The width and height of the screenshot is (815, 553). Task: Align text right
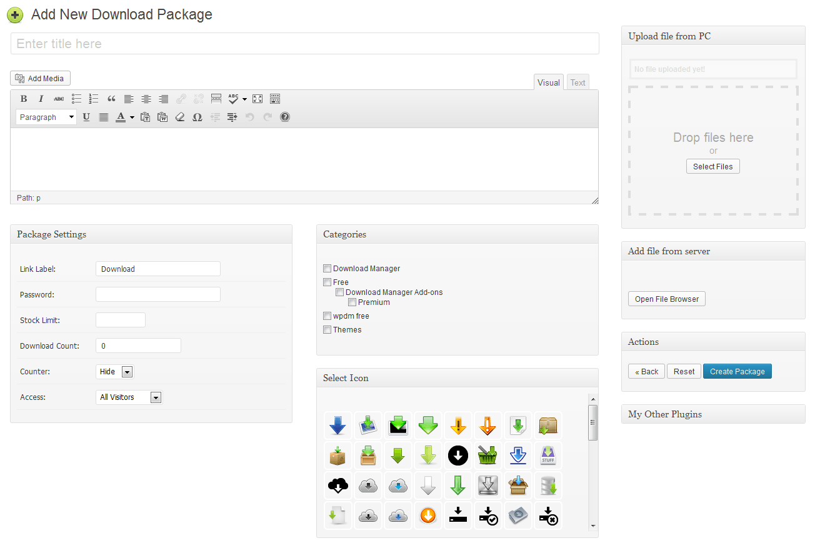pos(164,99)
